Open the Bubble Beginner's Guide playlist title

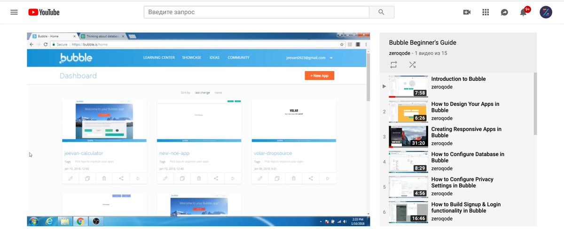423,42
